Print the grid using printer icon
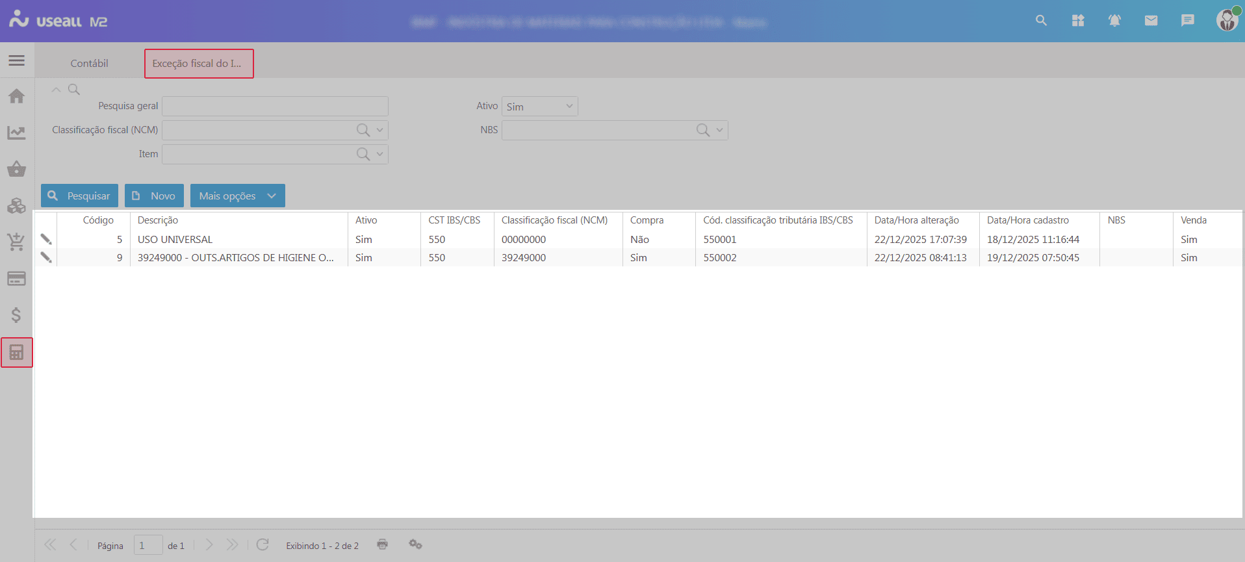 pos(382,544)
